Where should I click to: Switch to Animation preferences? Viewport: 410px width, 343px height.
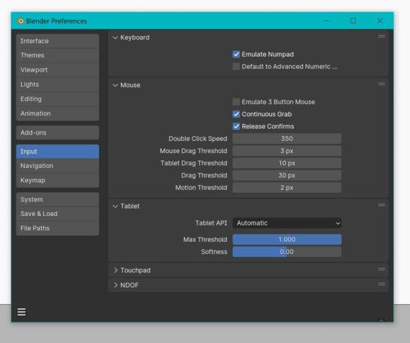(x=57, y=113)
